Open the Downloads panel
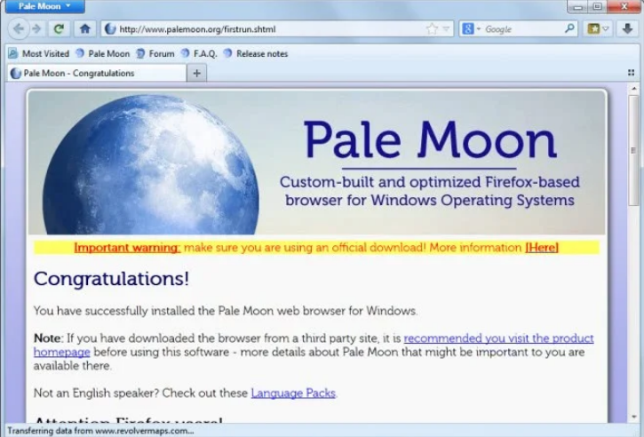 pyautogui.click(x=627, y=28)
